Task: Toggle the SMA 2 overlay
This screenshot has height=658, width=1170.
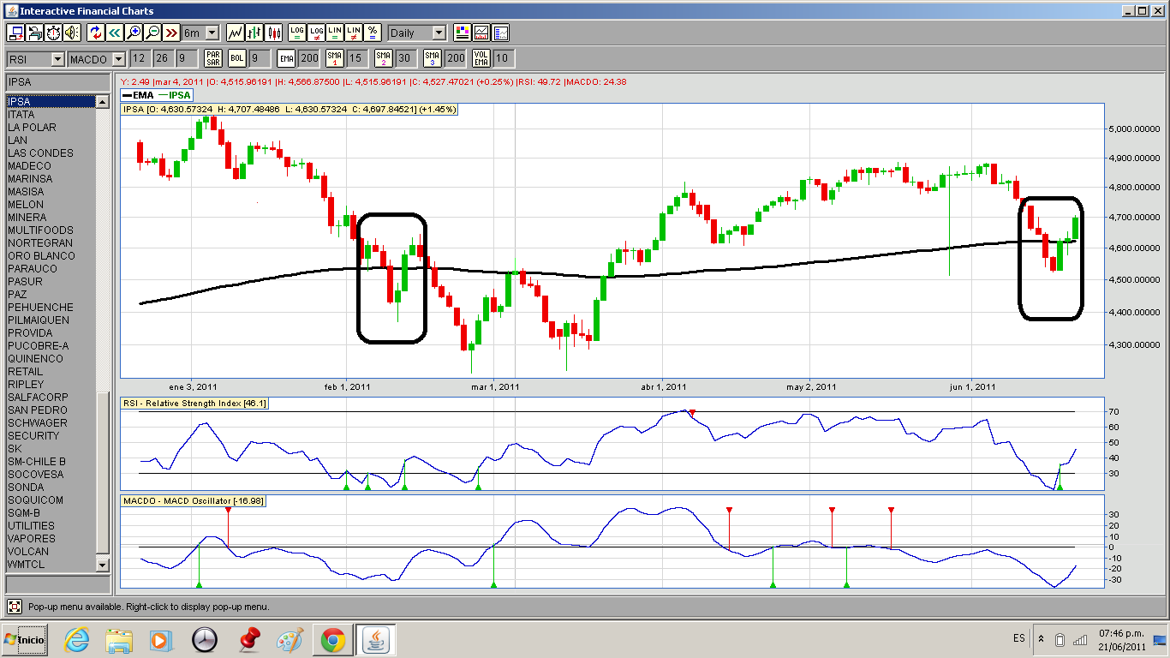Action: (x=384, y=58)
